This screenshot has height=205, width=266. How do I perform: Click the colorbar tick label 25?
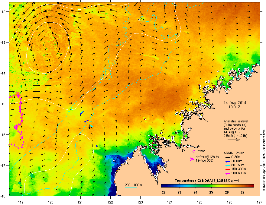(211, 192)
